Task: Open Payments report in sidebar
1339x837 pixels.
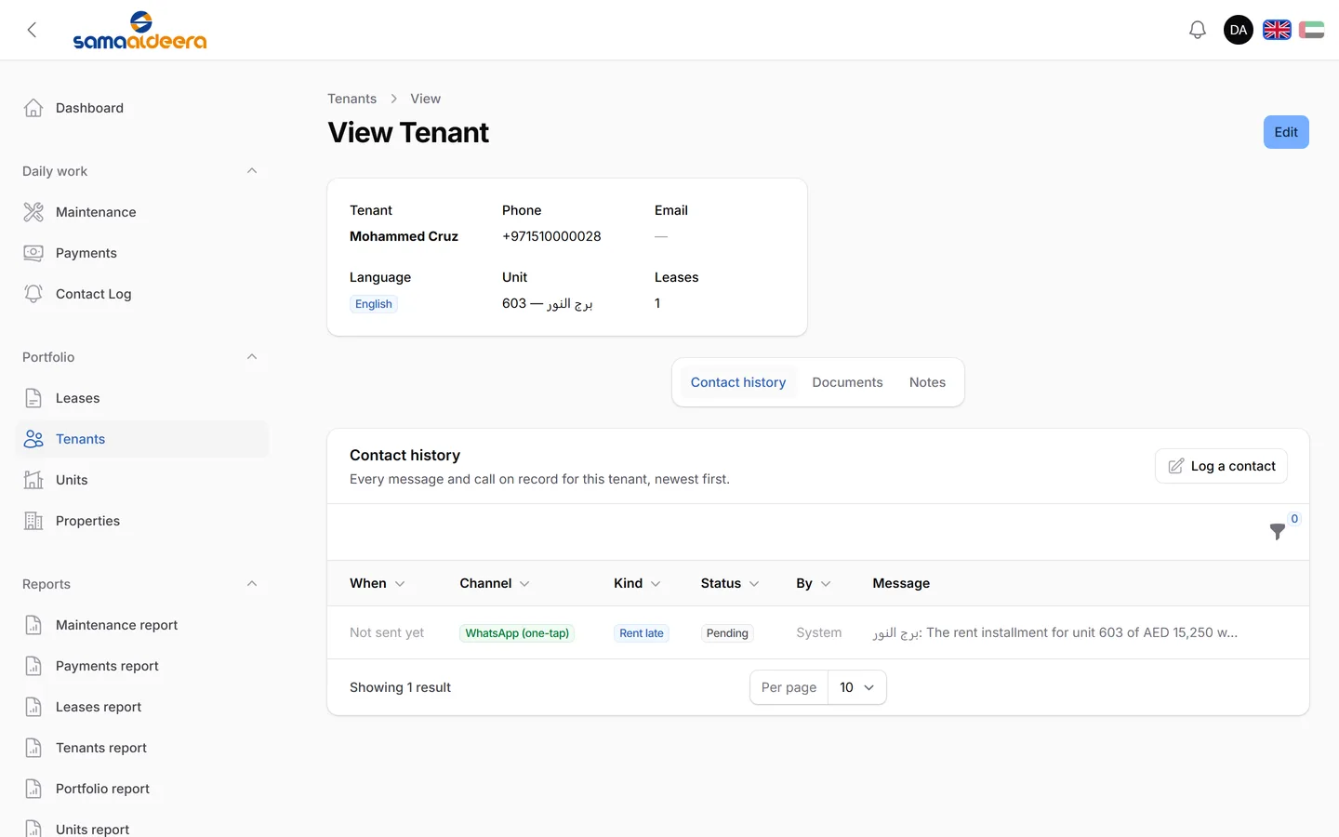Action: coord(142,666)
